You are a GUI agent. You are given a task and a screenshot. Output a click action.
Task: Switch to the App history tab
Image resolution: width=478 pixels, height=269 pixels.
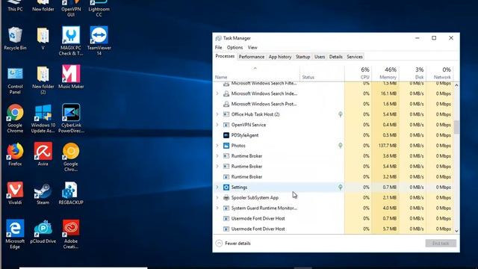pyautogui.click(x=280, y=57)
